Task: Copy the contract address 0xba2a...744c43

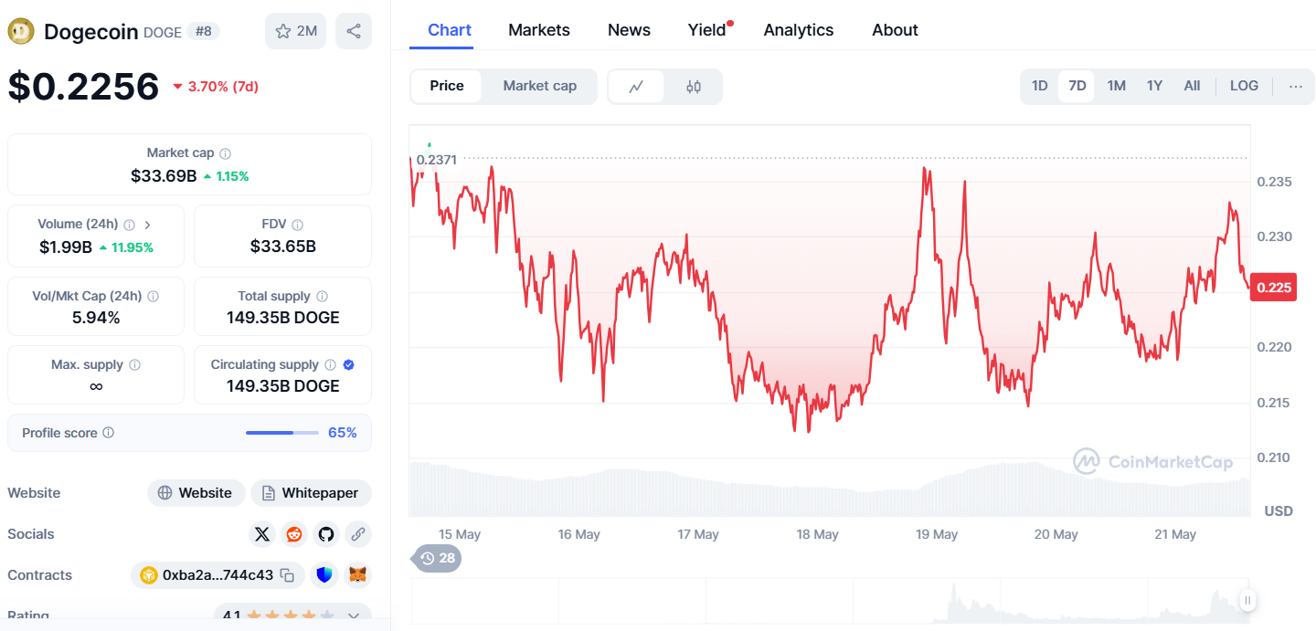Action: pyautogui.click(x=287, y=575)
